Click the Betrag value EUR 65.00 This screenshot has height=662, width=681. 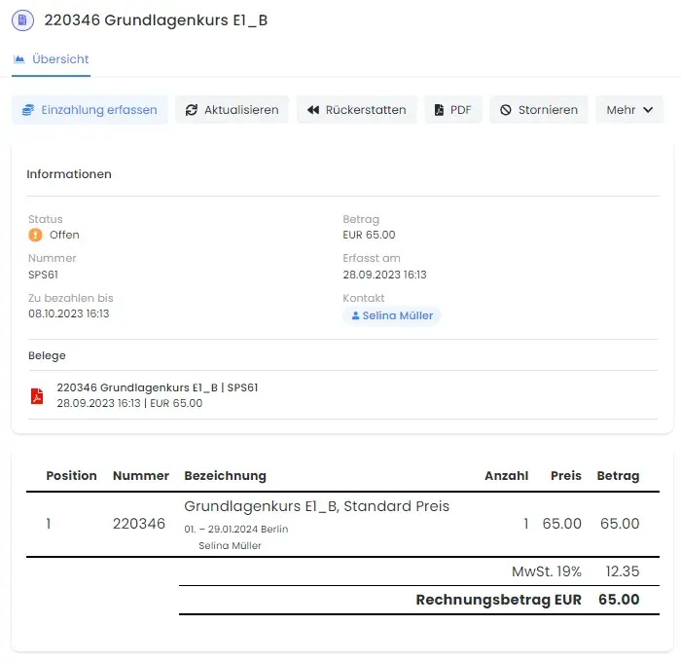369,235
